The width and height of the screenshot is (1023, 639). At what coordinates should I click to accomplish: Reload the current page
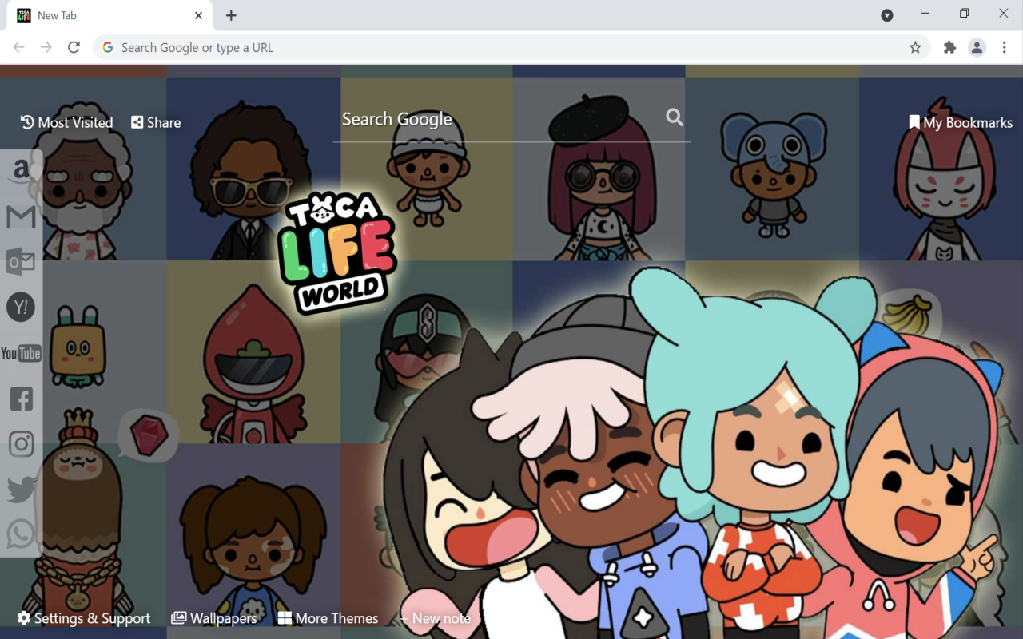tap(74, 48)
